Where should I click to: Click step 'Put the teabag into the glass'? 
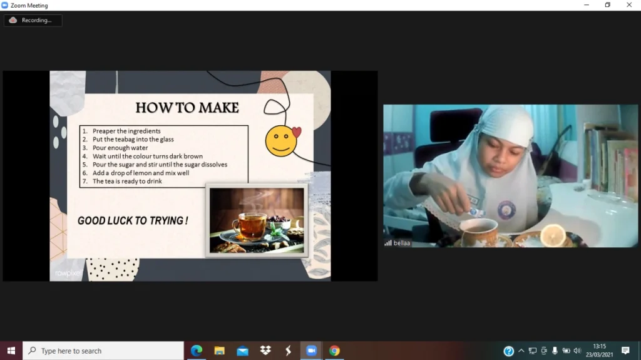(133, 139)
